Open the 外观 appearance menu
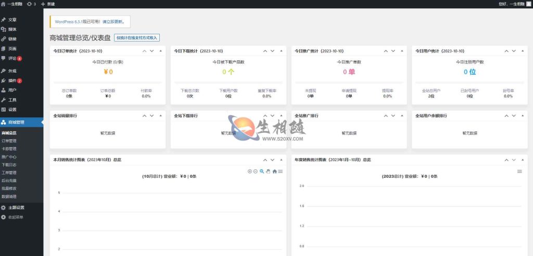Screen dimensions: 533x256 (x=21, y=71)
